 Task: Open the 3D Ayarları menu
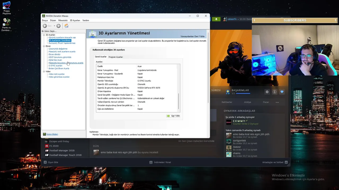pyautogui.click(x=75, y=20)
